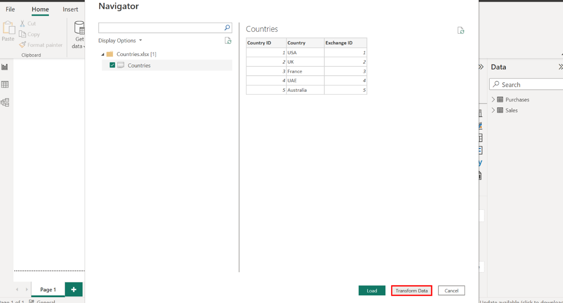This screenshot has height=303, width=563.
Task: Open the File menu
Action: point(10,9)
